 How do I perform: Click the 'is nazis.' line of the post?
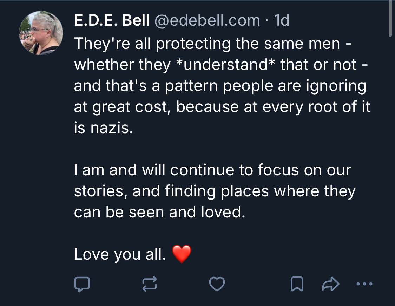click(x=103, y=128)
